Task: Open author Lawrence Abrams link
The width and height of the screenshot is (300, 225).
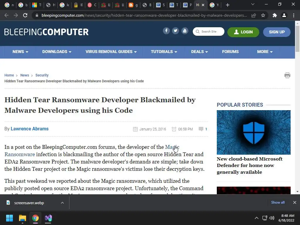Action: [x=30, y=129]
